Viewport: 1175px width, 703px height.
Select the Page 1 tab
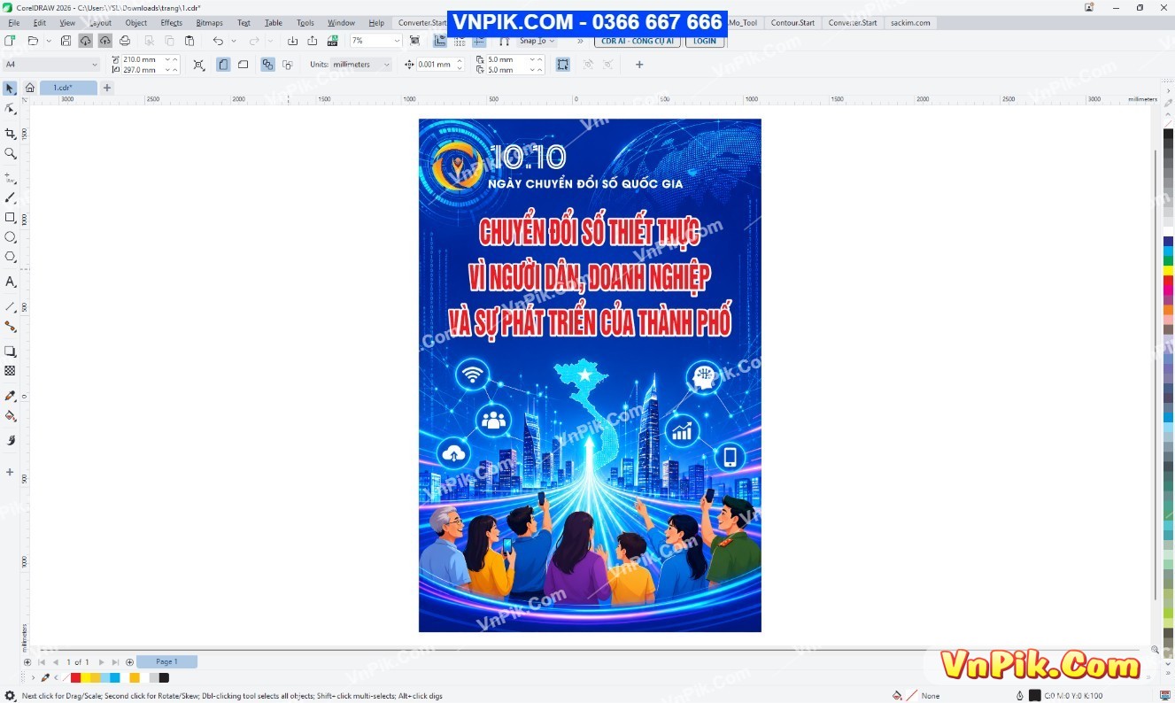(x=166, y=662)
